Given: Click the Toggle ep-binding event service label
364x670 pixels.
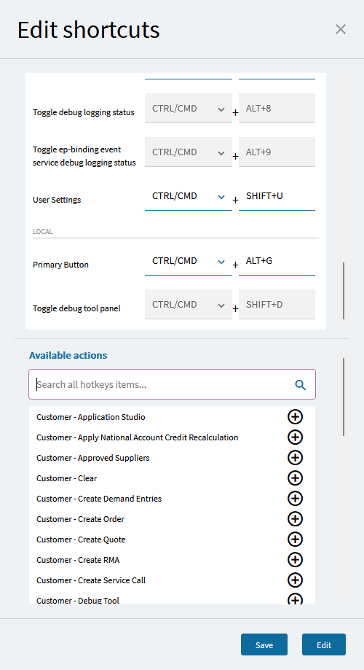Looking at the screenshot, I should (84, 156).
